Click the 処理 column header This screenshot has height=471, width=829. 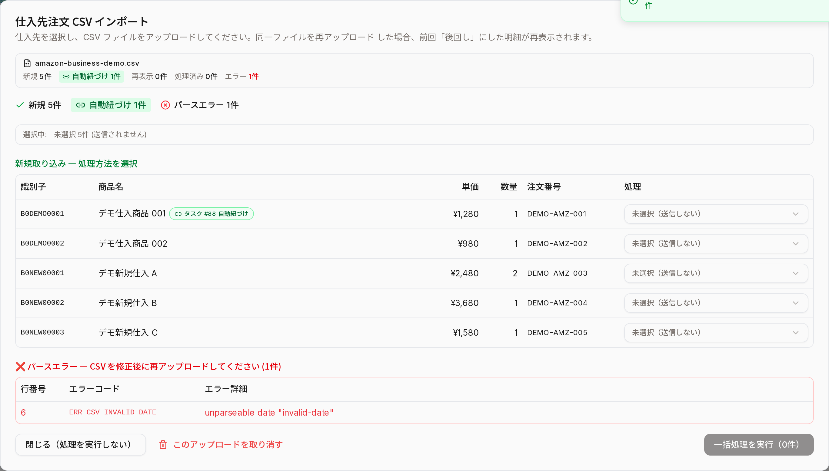pos(633,187)
